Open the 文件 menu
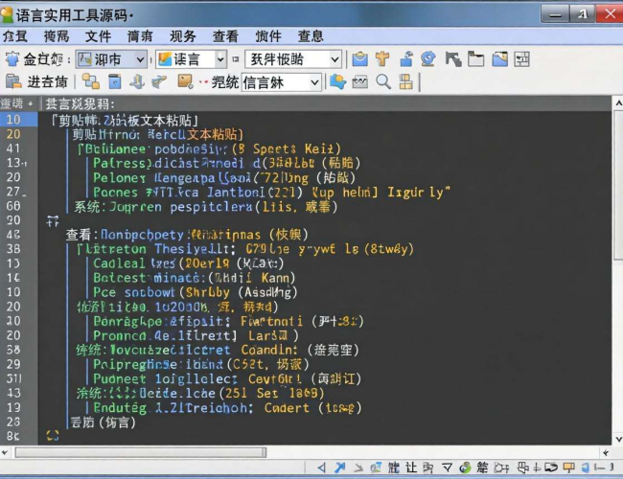The height and width of the screenshot is (479, 623). click(98, 36)
